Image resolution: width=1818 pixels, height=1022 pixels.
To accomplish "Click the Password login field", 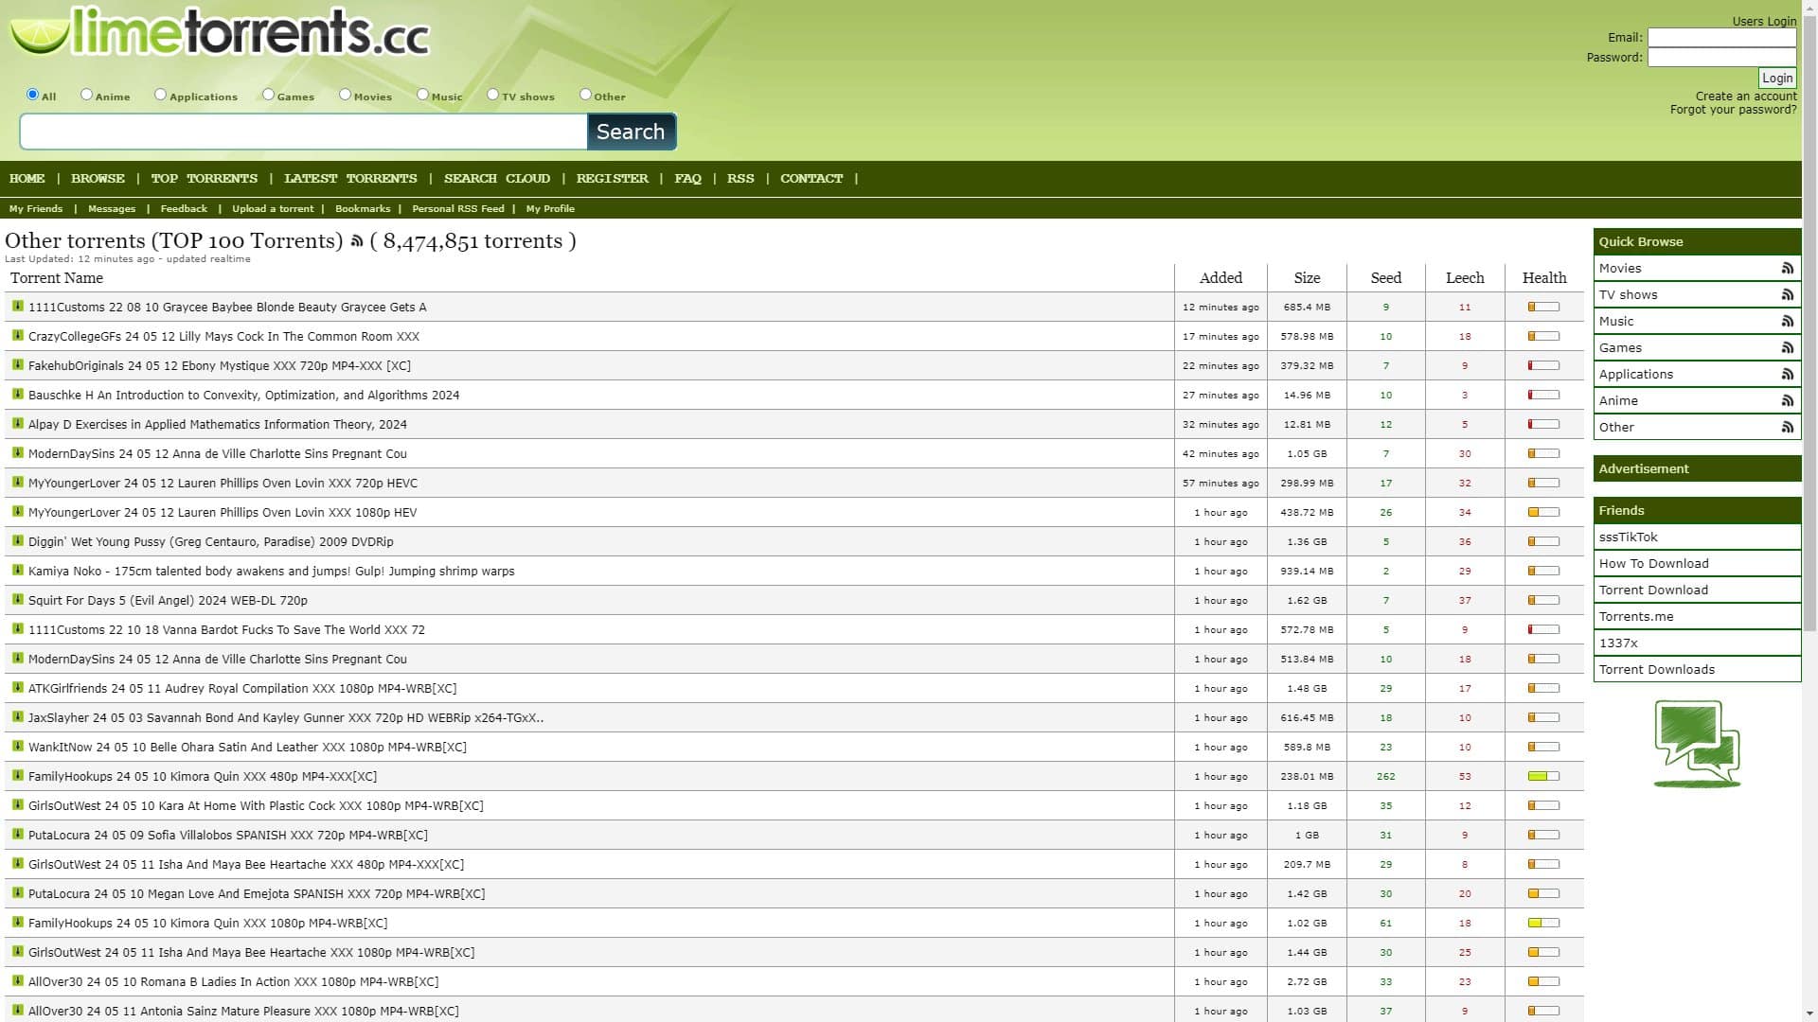I will [x=1721, y=58].
